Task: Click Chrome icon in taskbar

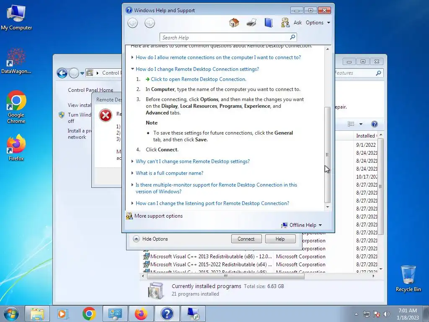Action: pyautogui.click(x=89, y=314)
